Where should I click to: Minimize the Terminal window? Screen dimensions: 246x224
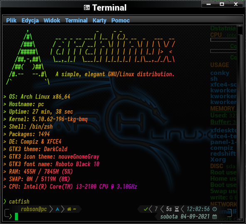click(209, 4)
